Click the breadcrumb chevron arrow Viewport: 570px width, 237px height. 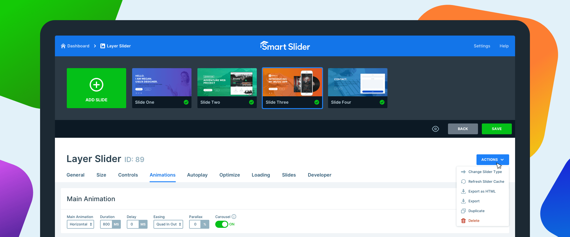(x=95, y=46)
